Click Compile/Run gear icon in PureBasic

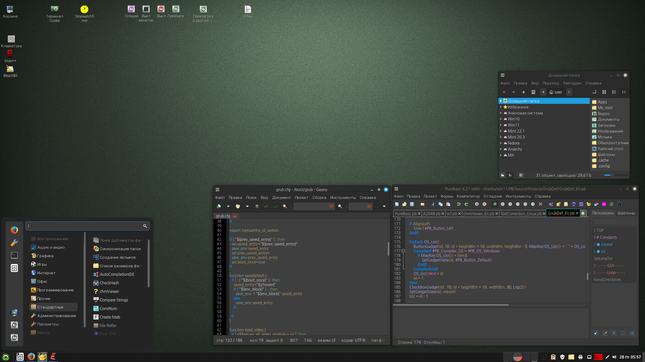pos(477,204)
